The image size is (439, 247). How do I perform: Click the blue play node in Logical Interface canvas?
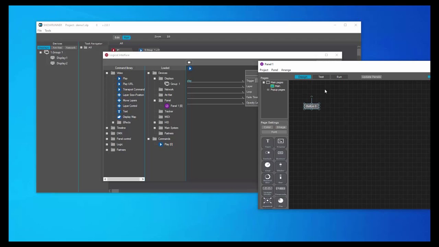(190, 68)
